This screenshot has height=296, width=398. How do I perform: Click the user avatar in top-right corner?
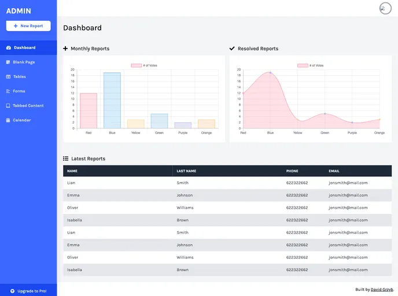(385, 8)
